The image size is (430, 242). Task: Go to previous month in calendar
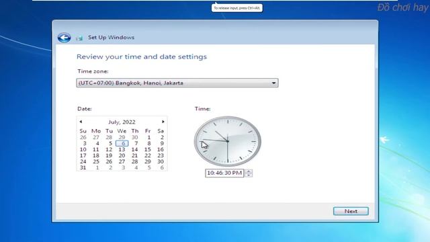[x=81, y=122]
